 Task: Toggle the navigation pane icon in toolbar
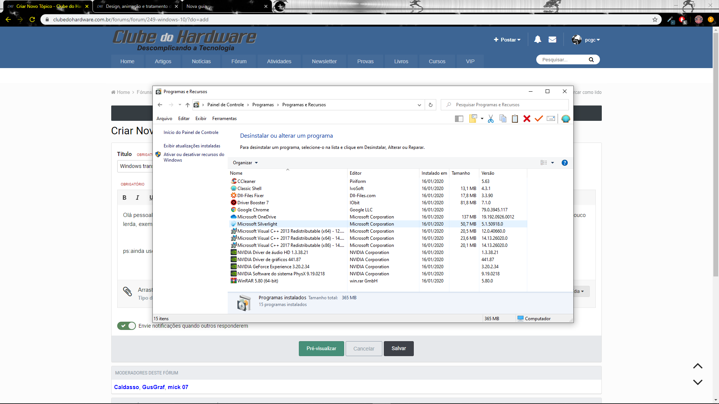tap(459, 119)
